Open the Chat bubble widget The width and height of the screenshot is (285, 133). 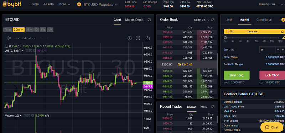[x=271, y=127]
